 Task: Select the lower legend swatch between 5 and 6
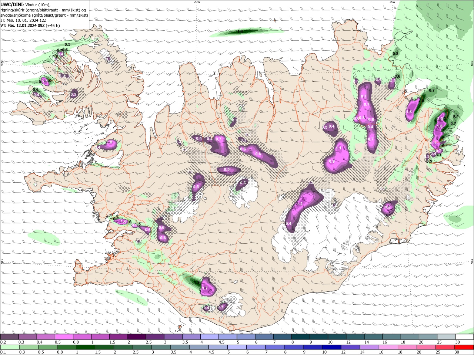(237, 347)
